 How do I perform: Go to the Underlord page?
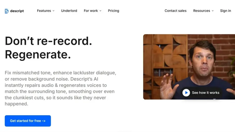[x=69, y=11]
